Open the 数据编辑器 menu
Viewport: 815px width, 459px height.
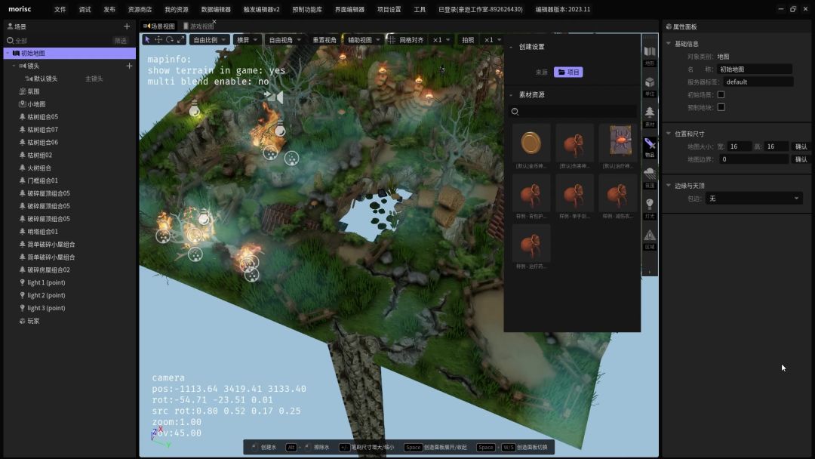point(216,10)
